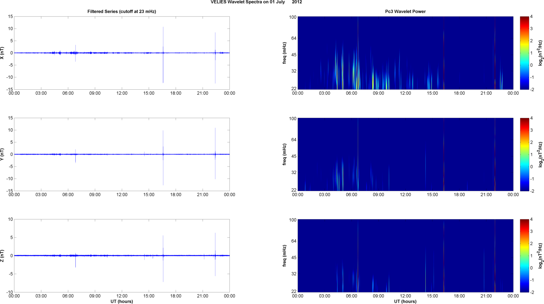
Task: Click the Y series spike near 22:30
Action: pyautogui.click(x=215, y=154)
